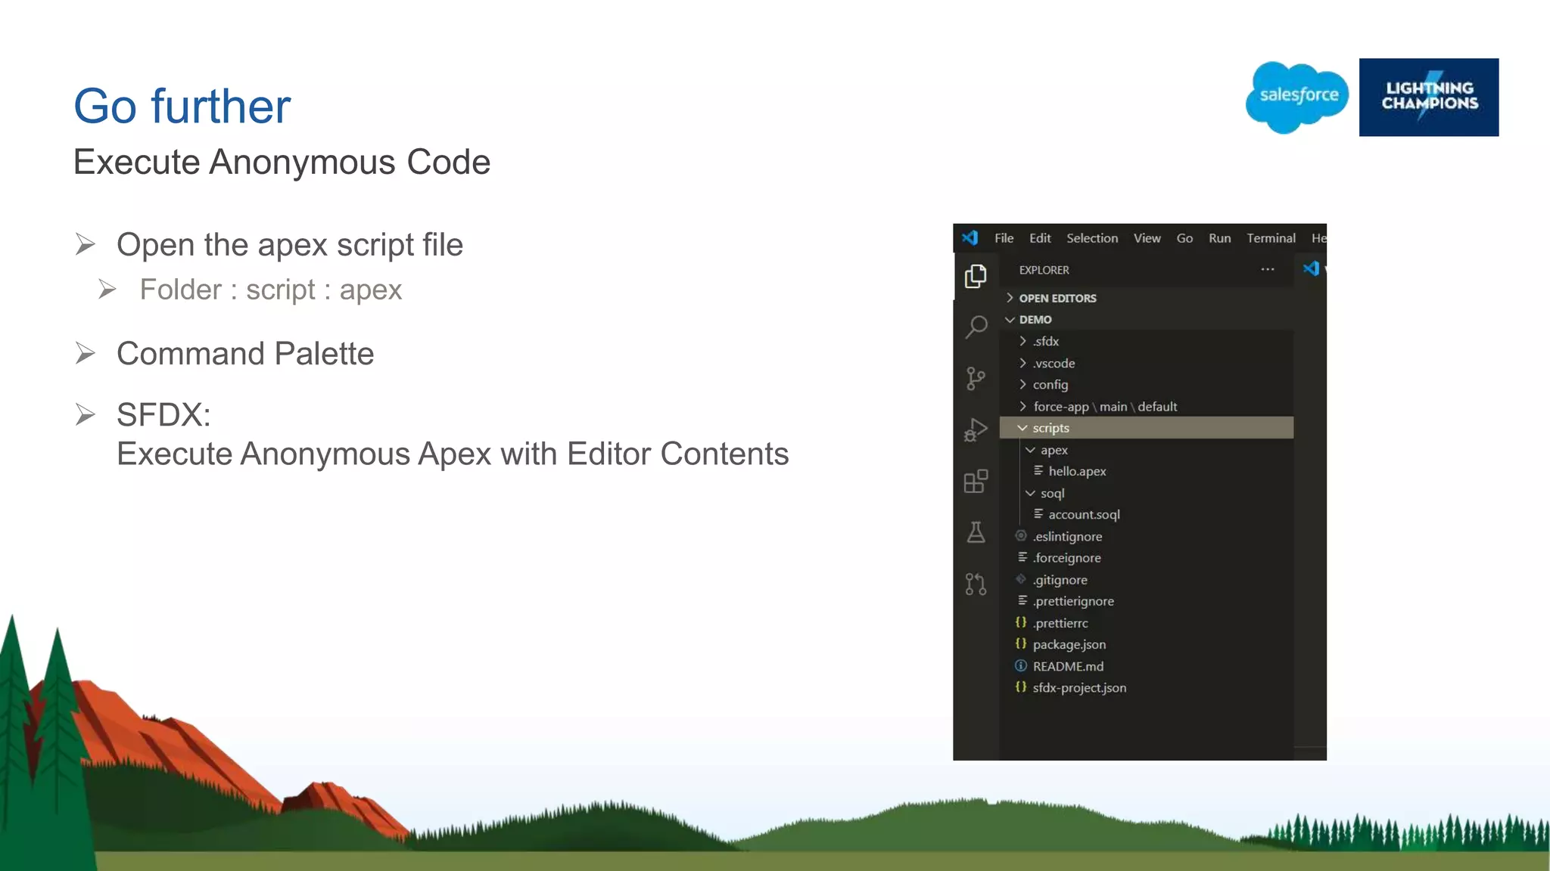Collapse the soql folder
1550x871 pixels.
[1147, 492]
